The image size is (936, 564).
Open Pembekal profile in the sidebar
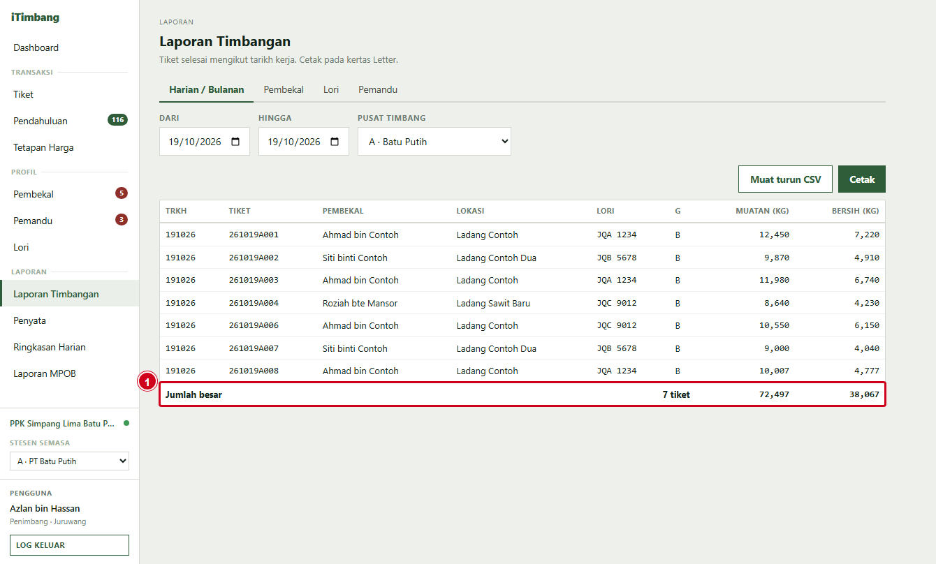pyautogui.click(x=70, y=195)
